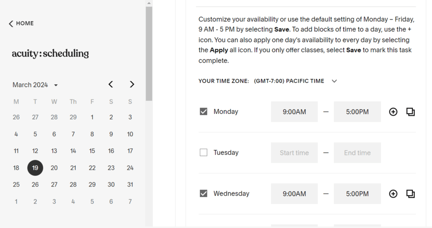
Task: Uncheck the Wednesday availability checkbox
Action: point(204,194)
